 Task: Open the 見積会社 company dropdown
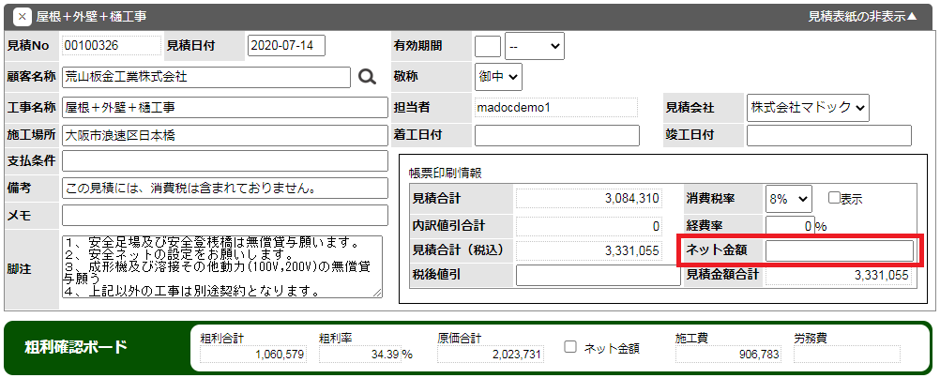click(808, 107)
